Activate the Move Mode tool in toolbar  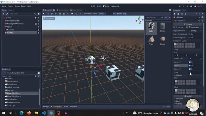pos(48,14)
